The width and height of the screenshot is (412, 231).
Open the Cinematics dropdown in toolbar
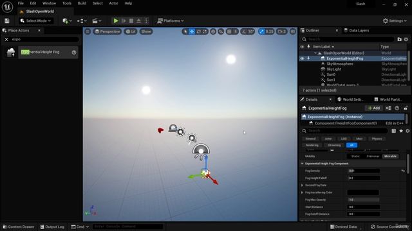(x=97, y=21)
